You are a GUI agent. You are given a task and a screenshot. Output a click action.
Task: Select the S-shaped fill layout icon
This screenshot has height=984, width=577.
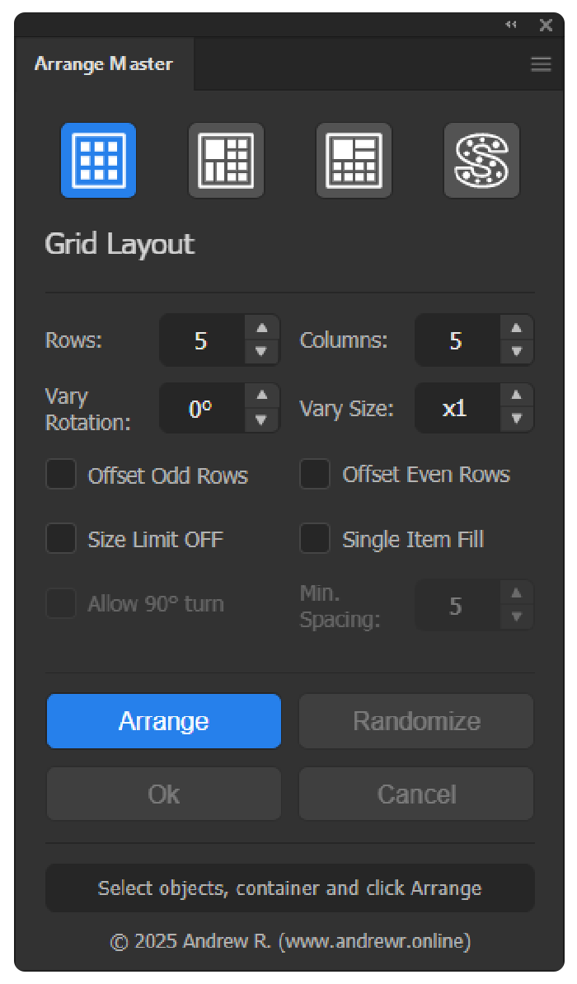pyautogui.click(x=481, y=161)
